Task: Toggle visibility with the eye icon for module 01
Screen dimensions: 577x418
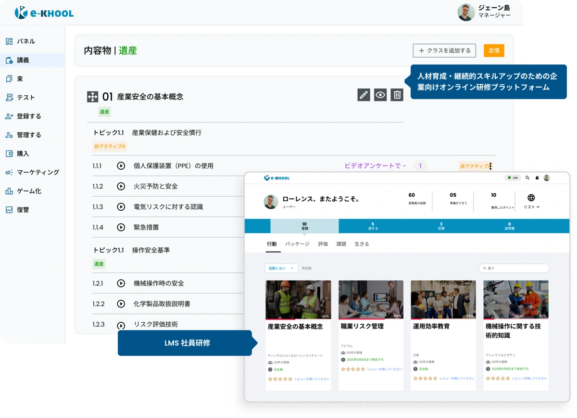Action: 380,95
